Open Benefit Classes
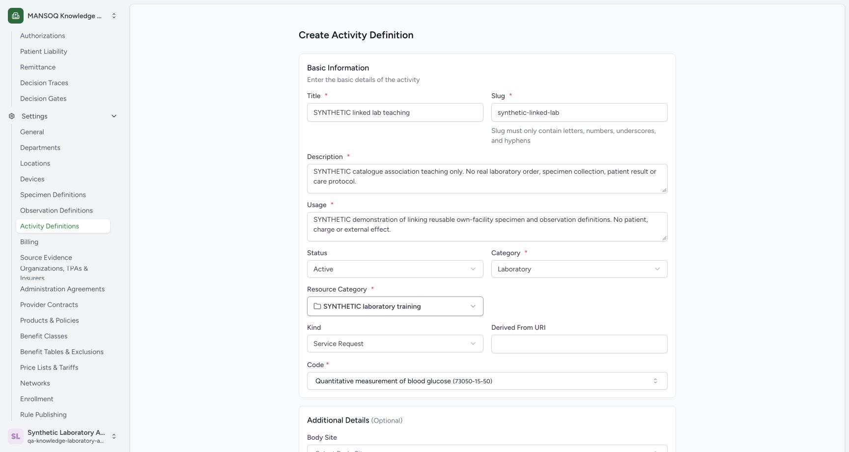The width and height of the screenshot is (849, 452). tap(63, 336)
